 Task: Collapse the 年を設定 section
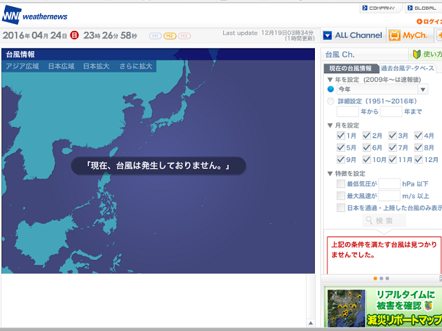330,80
